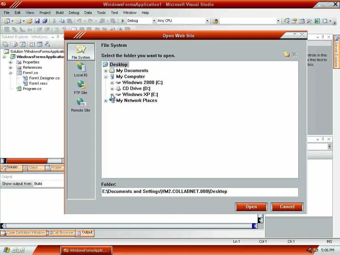This screenshot has height=255, width=340.
Task: Expand My Network Places node
Action: (x=106, y=101)
